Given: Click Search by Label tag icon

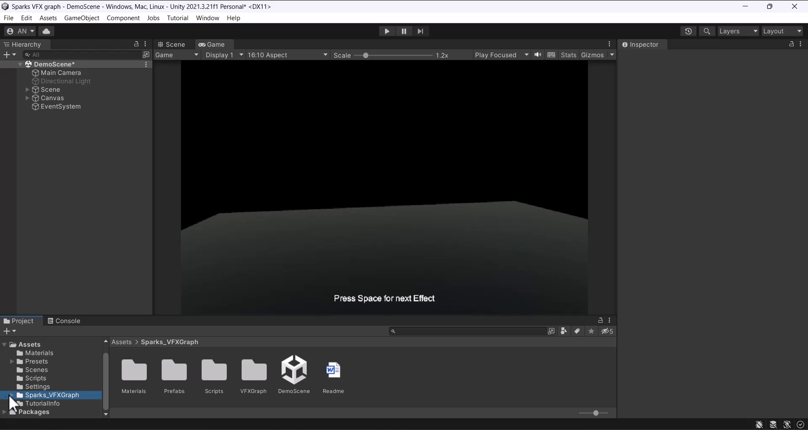Looking at the screenshot, I should (x=577, y=332).
